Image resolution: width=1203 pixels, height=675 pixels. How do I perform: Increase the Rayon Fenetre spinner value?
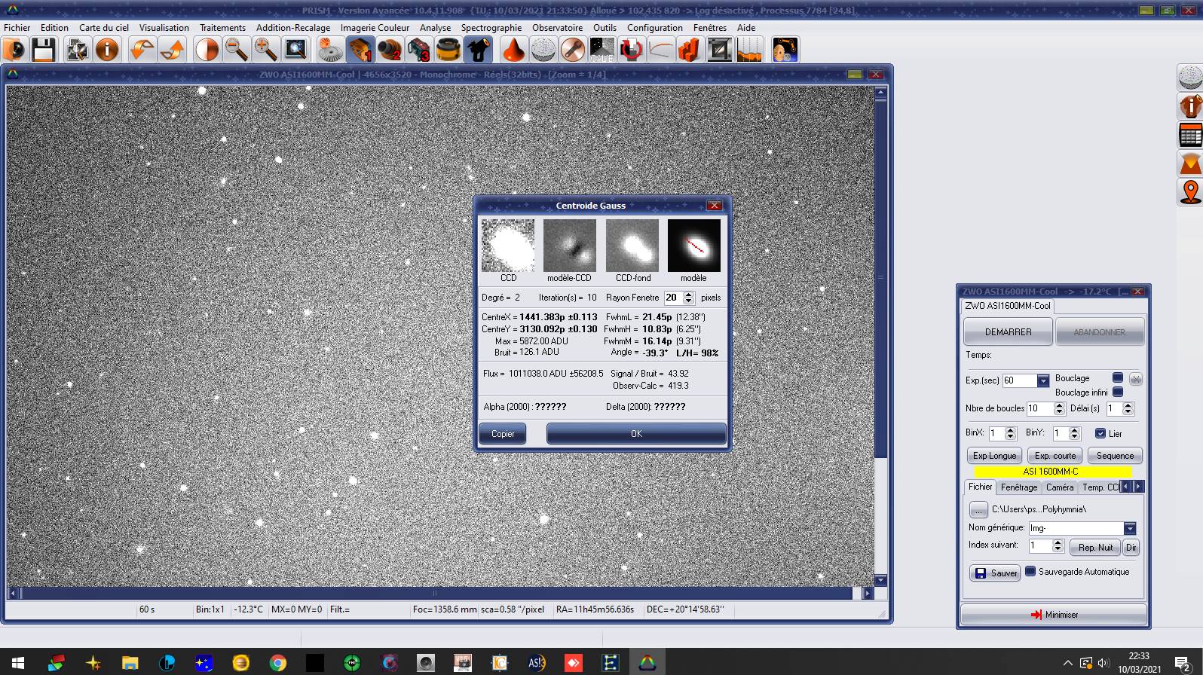pos(688,295)
